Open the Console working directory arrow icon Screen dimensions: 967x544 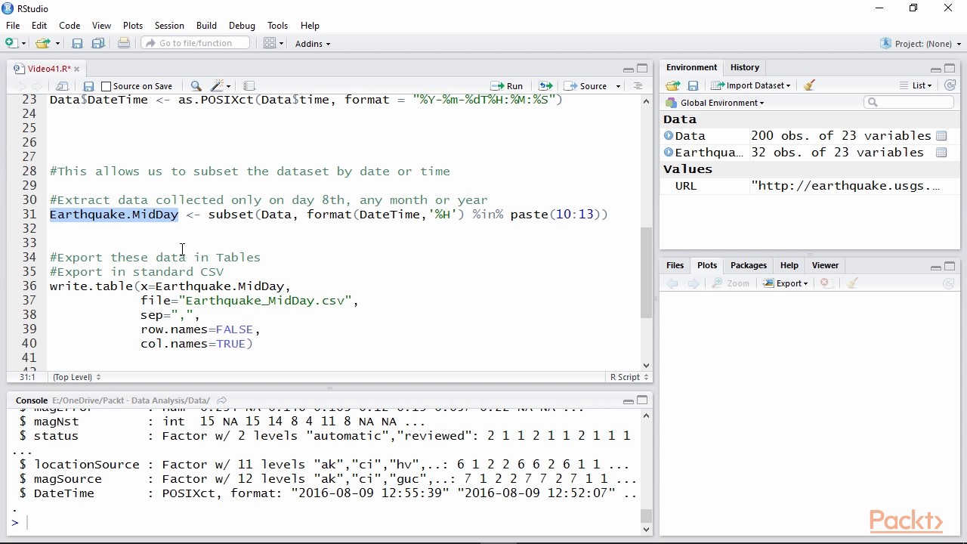[x=222, y=400]
